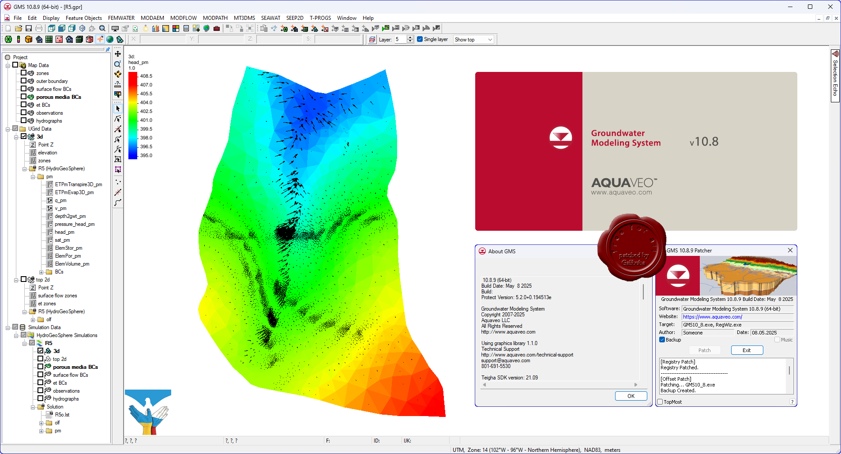Select head_pm dataset in tree
841x454 pixels.
(x=64, y=232)
